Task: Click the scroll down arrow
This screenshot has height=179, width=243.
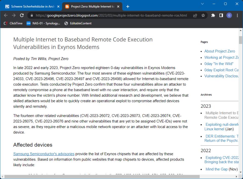Action: [x=240, y=172]
